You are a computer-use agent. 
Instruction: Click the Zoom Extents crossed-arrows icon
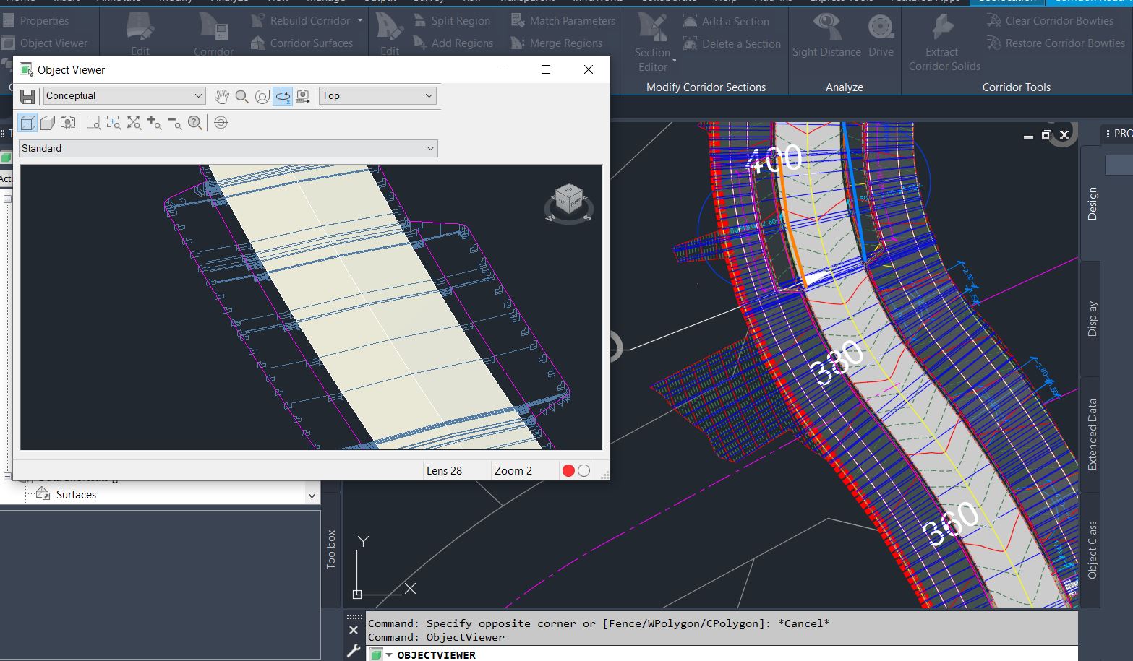[134, 123]
